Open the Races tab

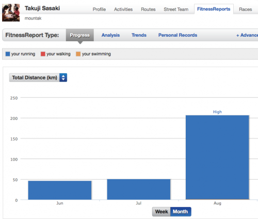tap(246, 9)
